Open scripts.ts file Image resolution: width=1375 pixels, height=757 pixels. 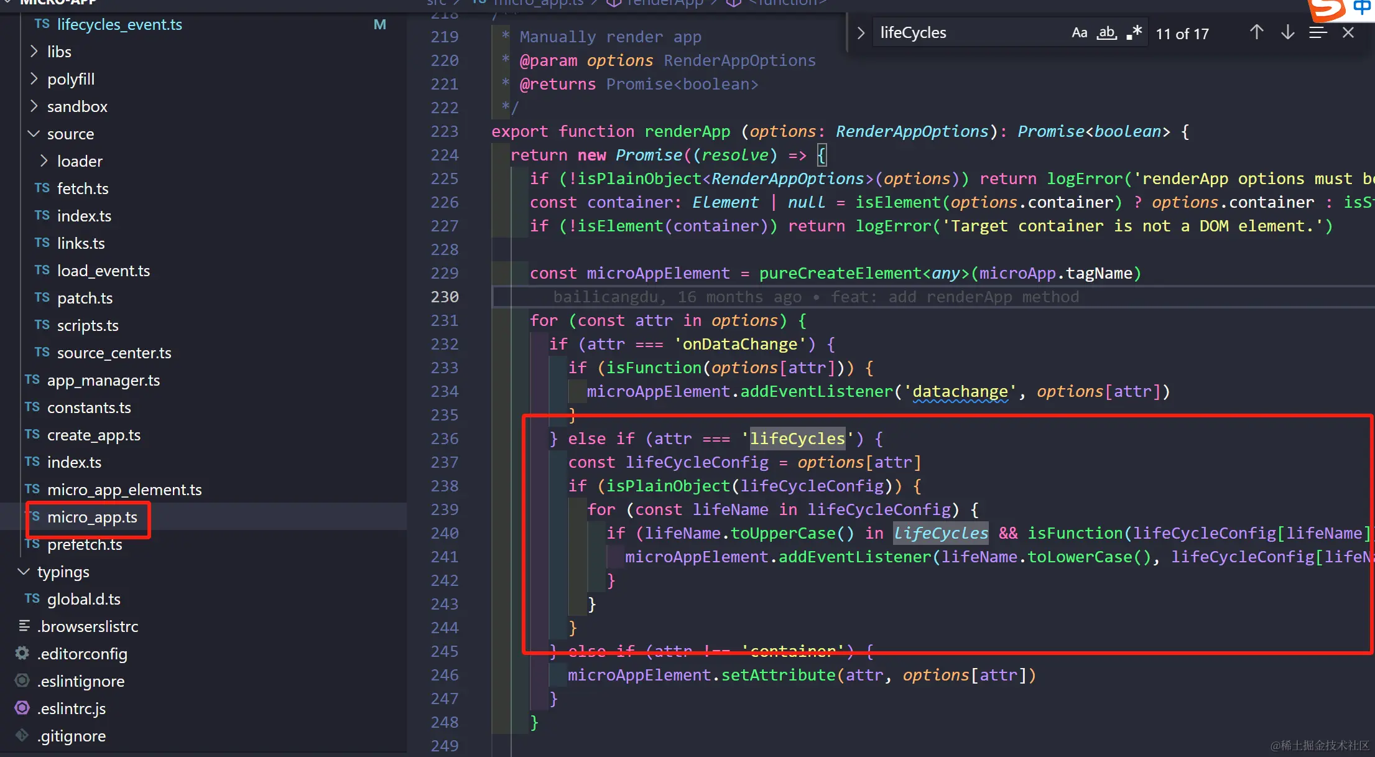click(x=88, y=325)
